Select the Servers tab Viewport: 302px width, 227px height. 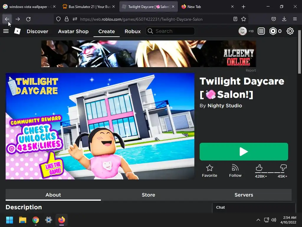pyautogui.click(x=244, y=195)
